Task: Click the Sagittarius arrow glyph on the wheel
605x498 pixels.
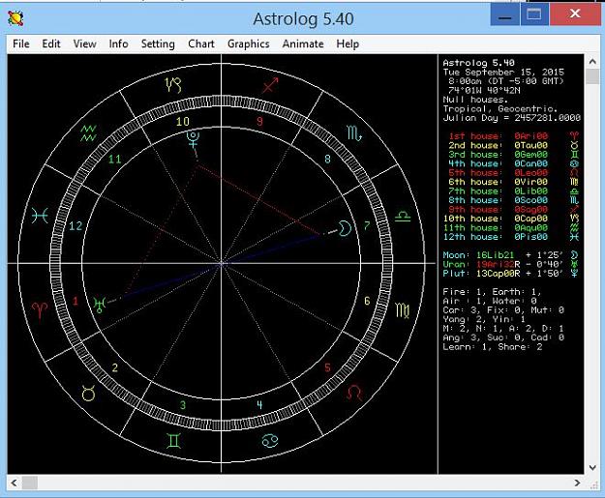Action: tap(270, 84)
